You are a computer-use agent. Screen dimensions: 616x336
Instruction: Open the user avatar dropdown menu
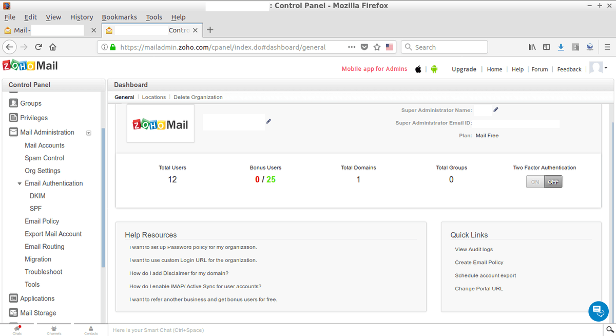606,67
